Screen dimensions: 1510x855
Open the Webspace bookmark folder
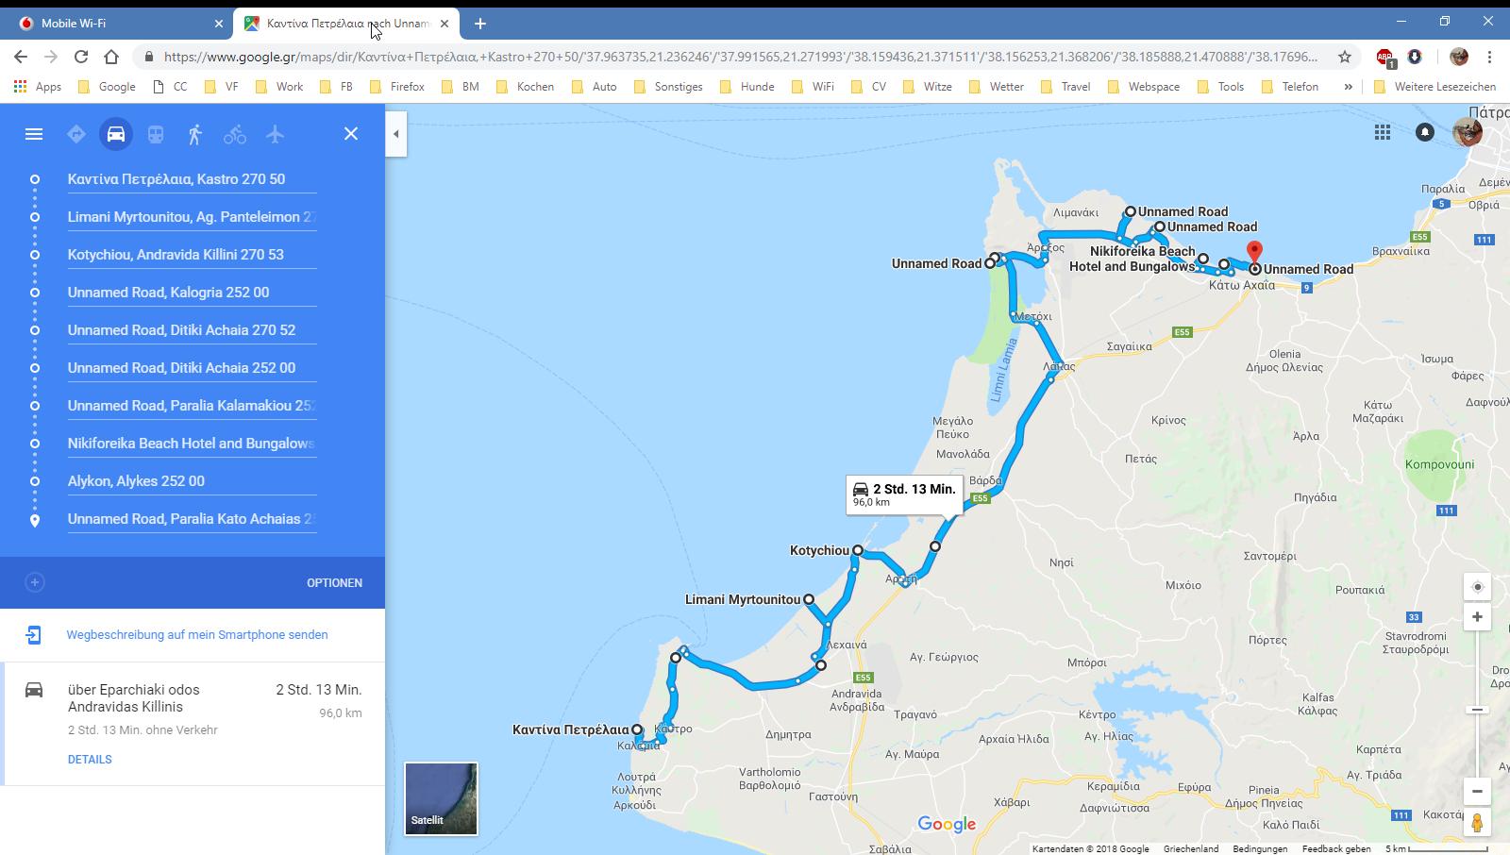tap(1143, 86)
